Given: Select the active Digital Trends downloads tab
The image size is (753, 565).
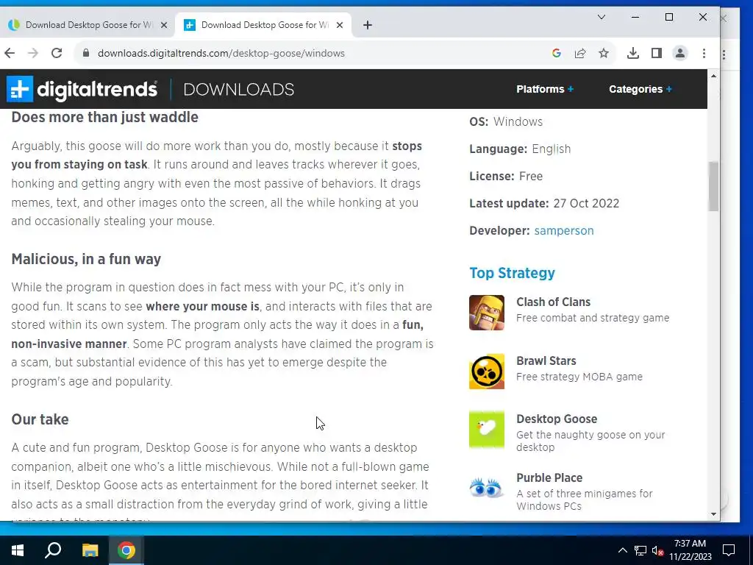Looking at the screenshot, I should coord(264,25).
